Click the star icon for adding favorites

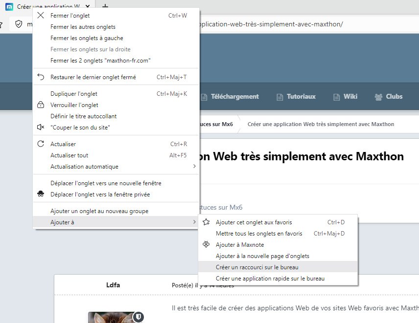(206, 222)
